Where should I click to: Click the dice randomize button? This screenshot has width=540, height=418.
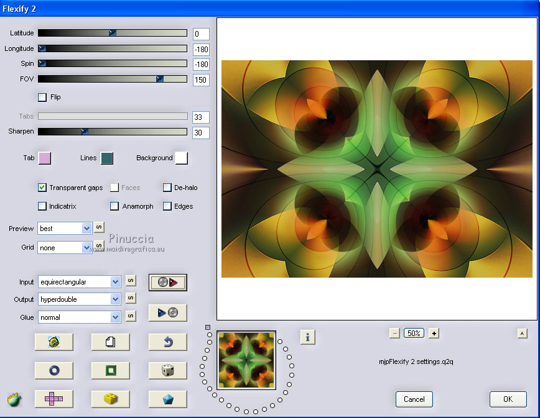point(168,371)
